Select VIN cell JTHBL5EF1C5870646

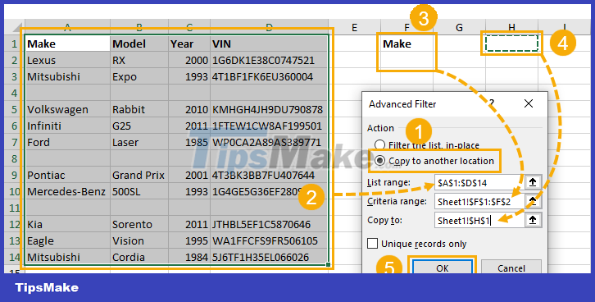pyautogui.click(x=269, y=224)
